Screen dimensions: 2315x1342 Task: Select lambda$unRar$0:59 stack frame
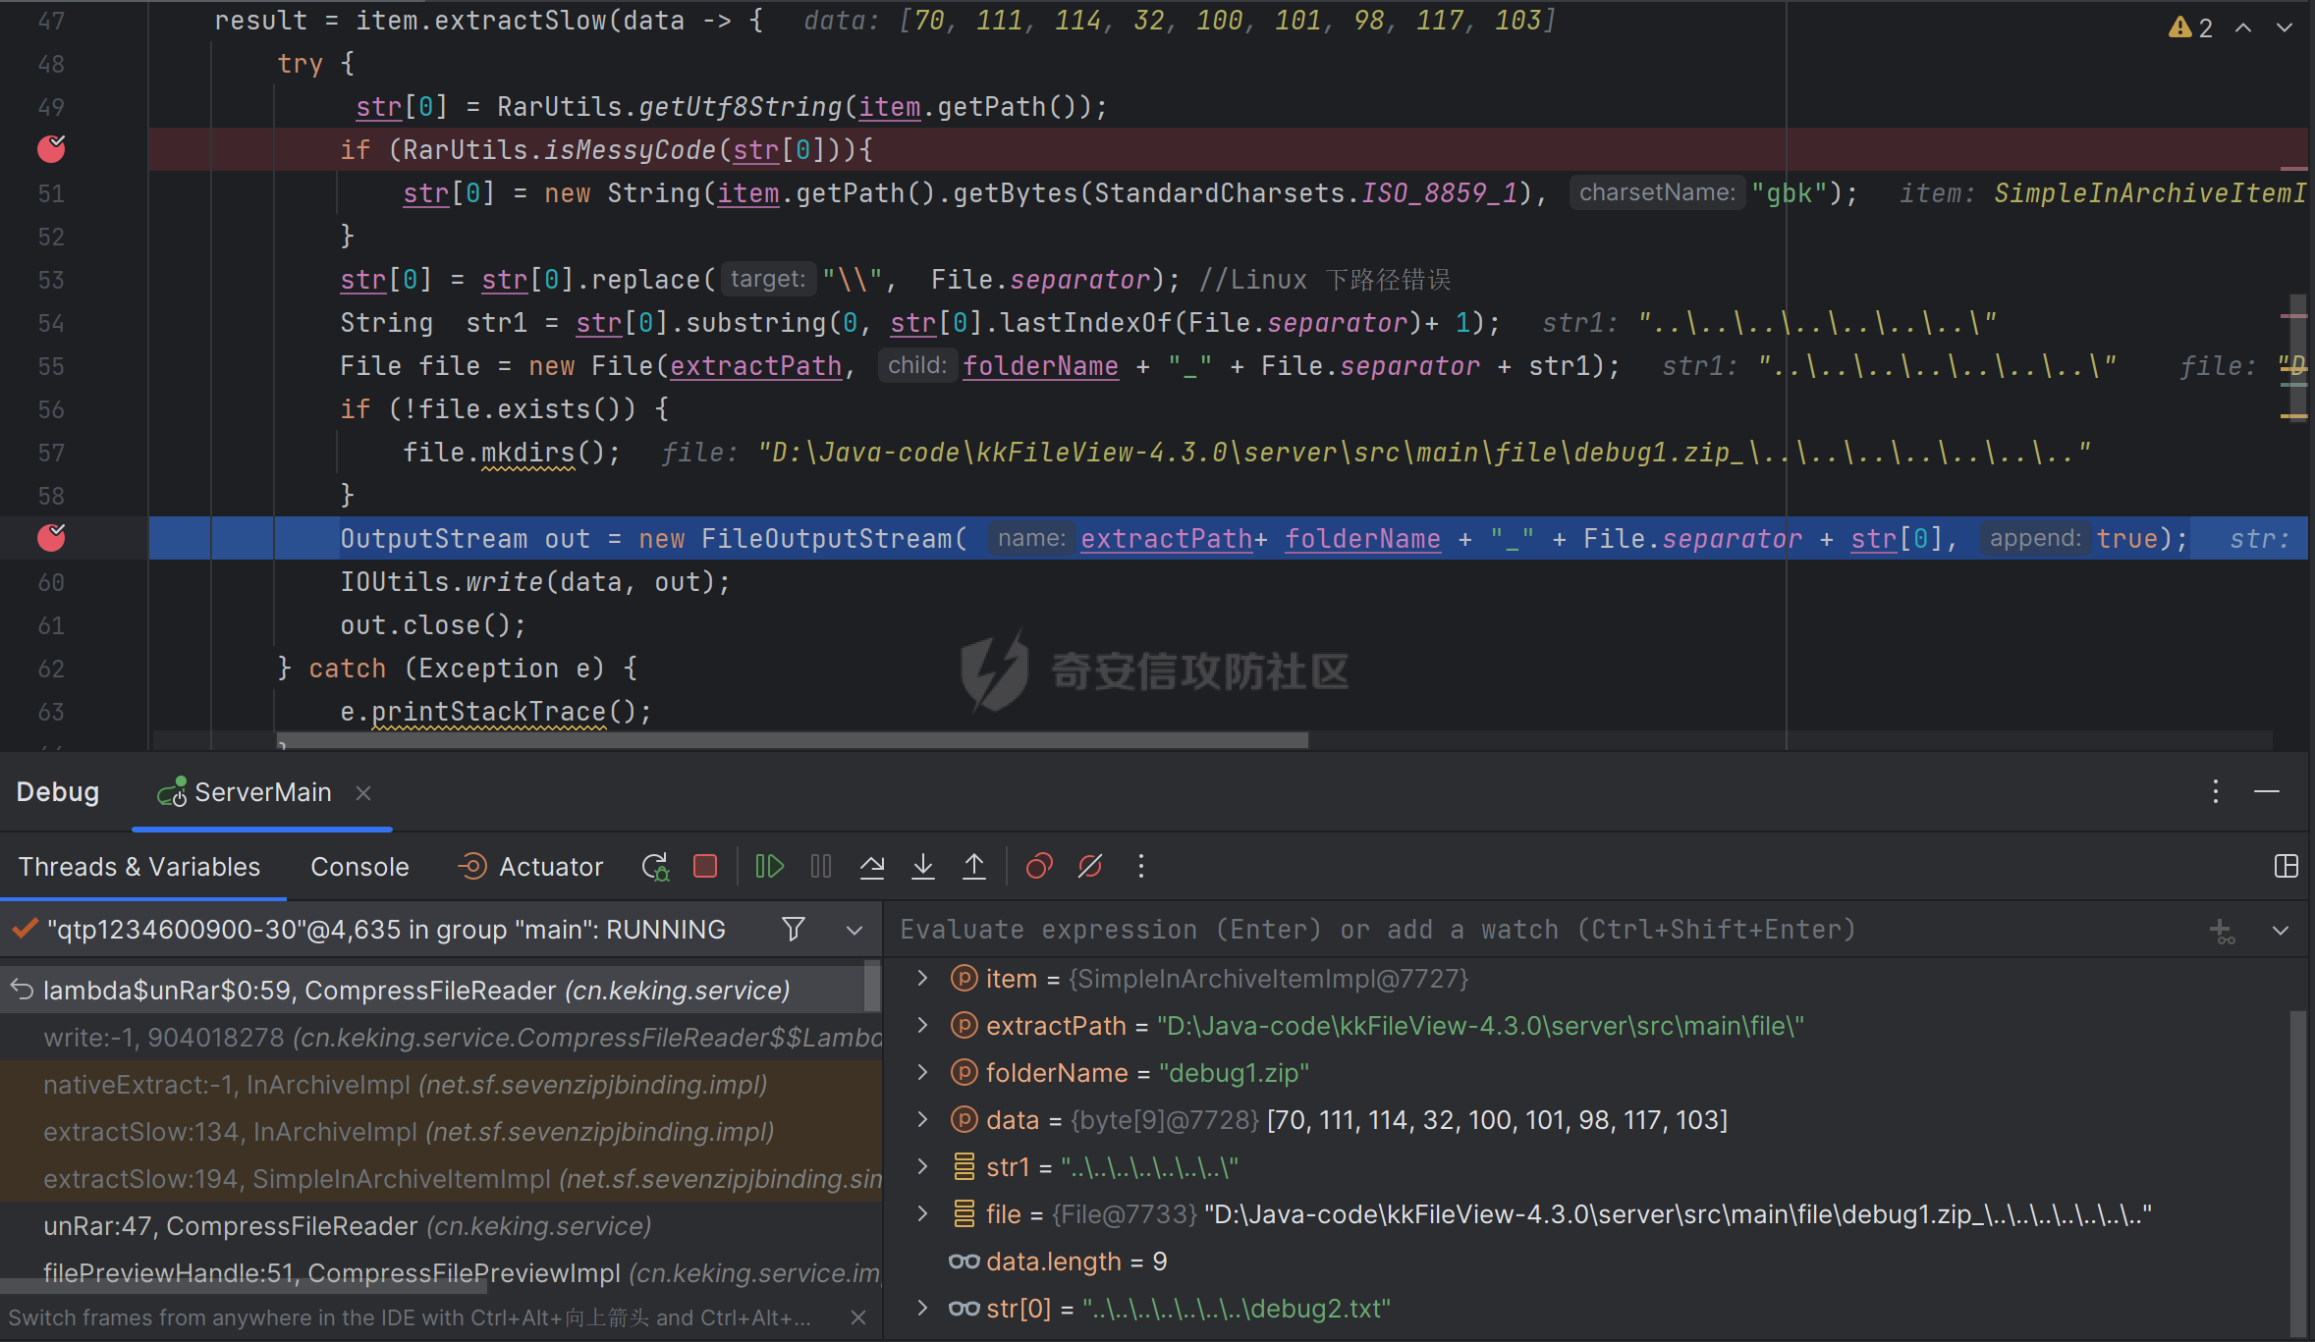point(432,991)
